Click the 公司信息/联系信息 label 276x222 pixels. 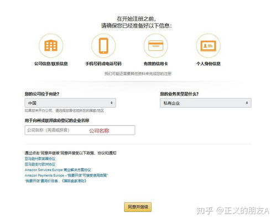point(51,64)
